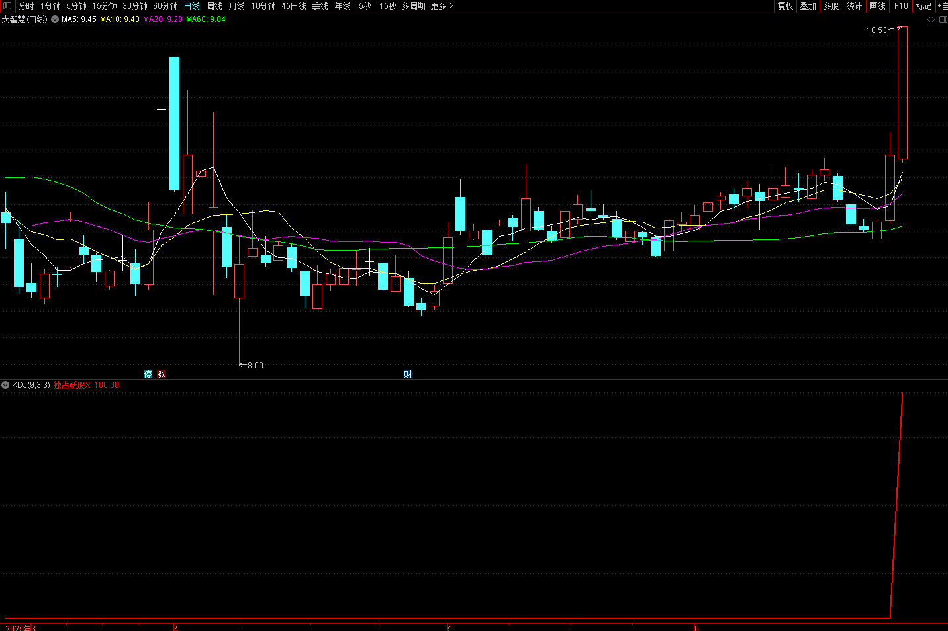Image resolution: width=948 pixels, height=631 pixels.
Task: Open the MA indicator dropdown next to 大智慧(日线)
Action: 55,19
